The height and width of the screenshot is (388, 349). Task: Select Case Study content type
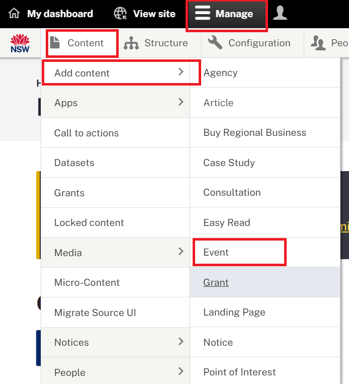229,163
